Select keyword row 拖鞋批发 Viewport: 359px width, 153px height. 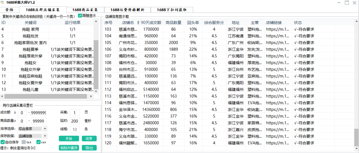click(47, 36)
